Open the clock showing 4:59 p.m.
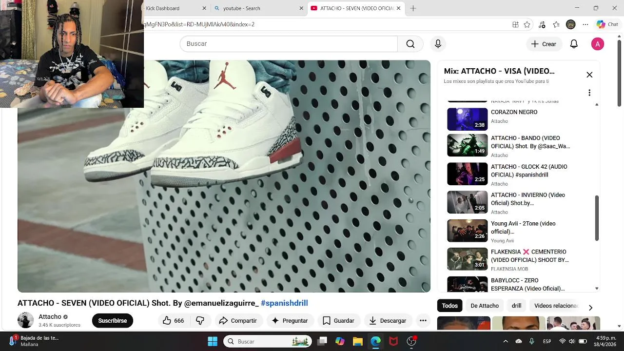This screenshot has width=624, height=351. [606, 341]
